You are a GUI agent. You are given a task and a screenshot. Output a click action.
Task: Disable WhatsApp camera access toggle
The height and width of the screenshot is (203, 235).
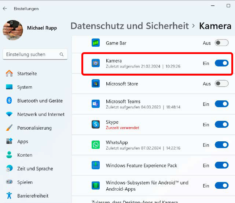[222, 145]
